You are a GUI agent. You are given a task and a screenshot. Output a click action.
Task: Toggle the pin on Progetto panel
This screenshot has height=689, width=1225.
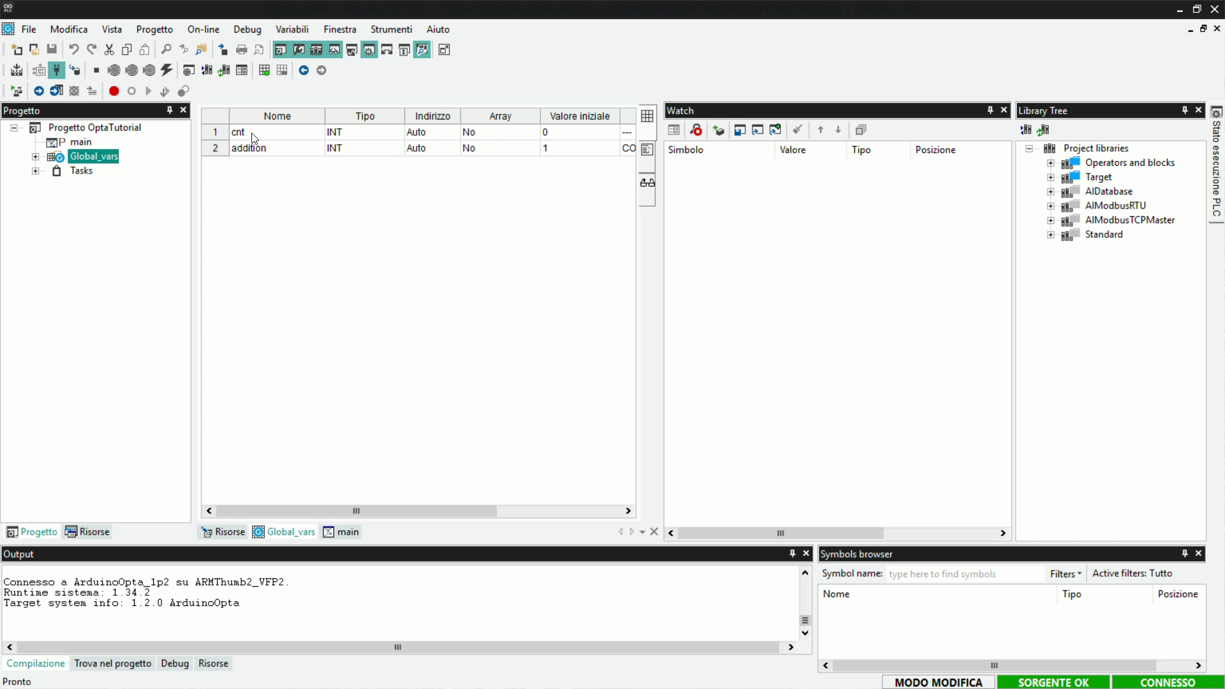click(170, 110)
